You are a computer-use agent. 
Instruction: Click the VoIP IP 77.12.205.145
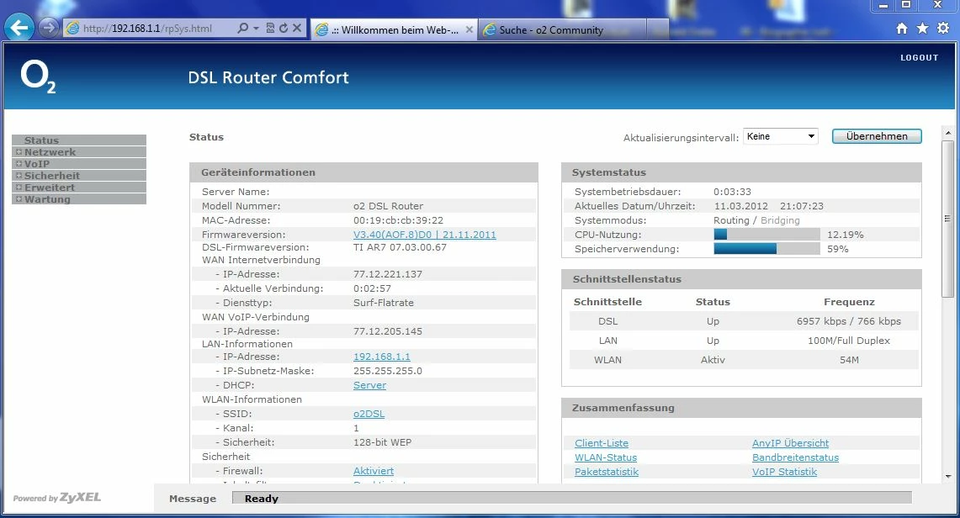pyautogui.click(x=388, y=331)
